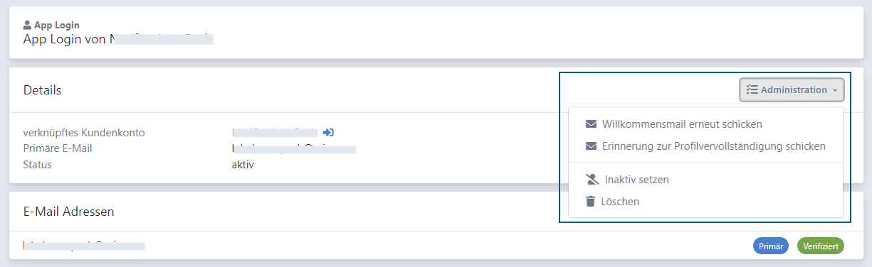Click envelope icon beside Erinnerung zur Profilvervollständigung
The width and height of the screenshot is (872, 267).
point(591,146)
